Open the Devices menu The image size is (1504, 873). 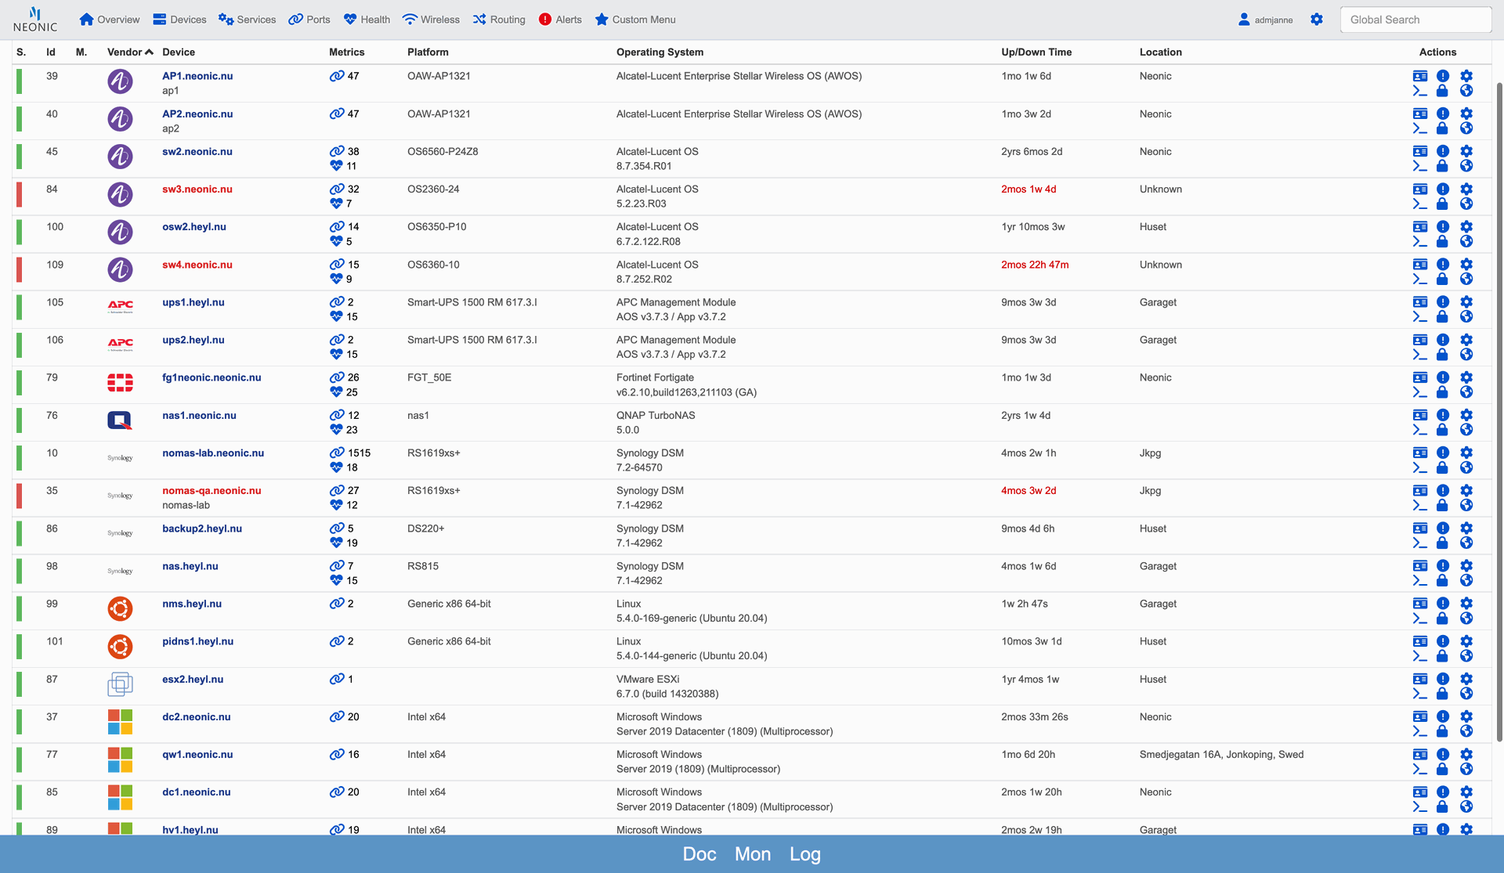pyautogui.click(x=179, y=20)
